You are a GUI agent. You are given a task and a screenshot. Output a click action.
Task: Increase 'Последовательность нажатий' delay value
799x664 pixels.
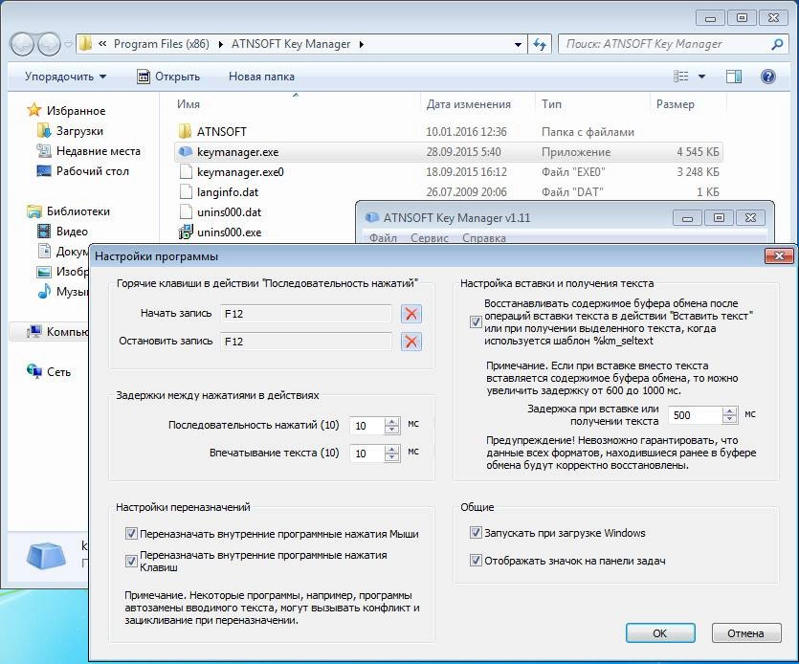[392, 421]
